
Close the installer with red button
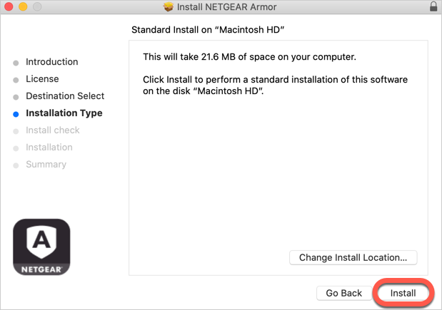tap(9, 6)
